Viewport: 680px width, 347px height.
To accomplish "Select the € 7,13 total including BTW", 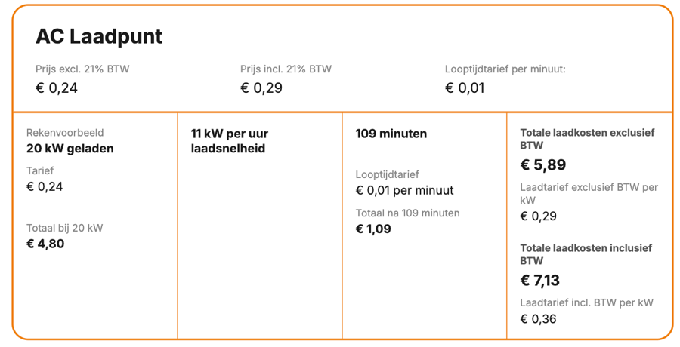I will coord(539,281).
